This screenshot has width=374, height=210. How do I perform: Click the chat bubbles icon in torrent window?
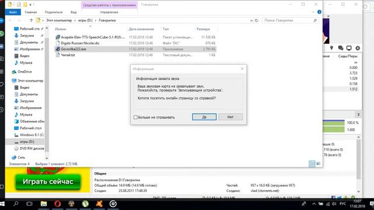coord(341,48)
